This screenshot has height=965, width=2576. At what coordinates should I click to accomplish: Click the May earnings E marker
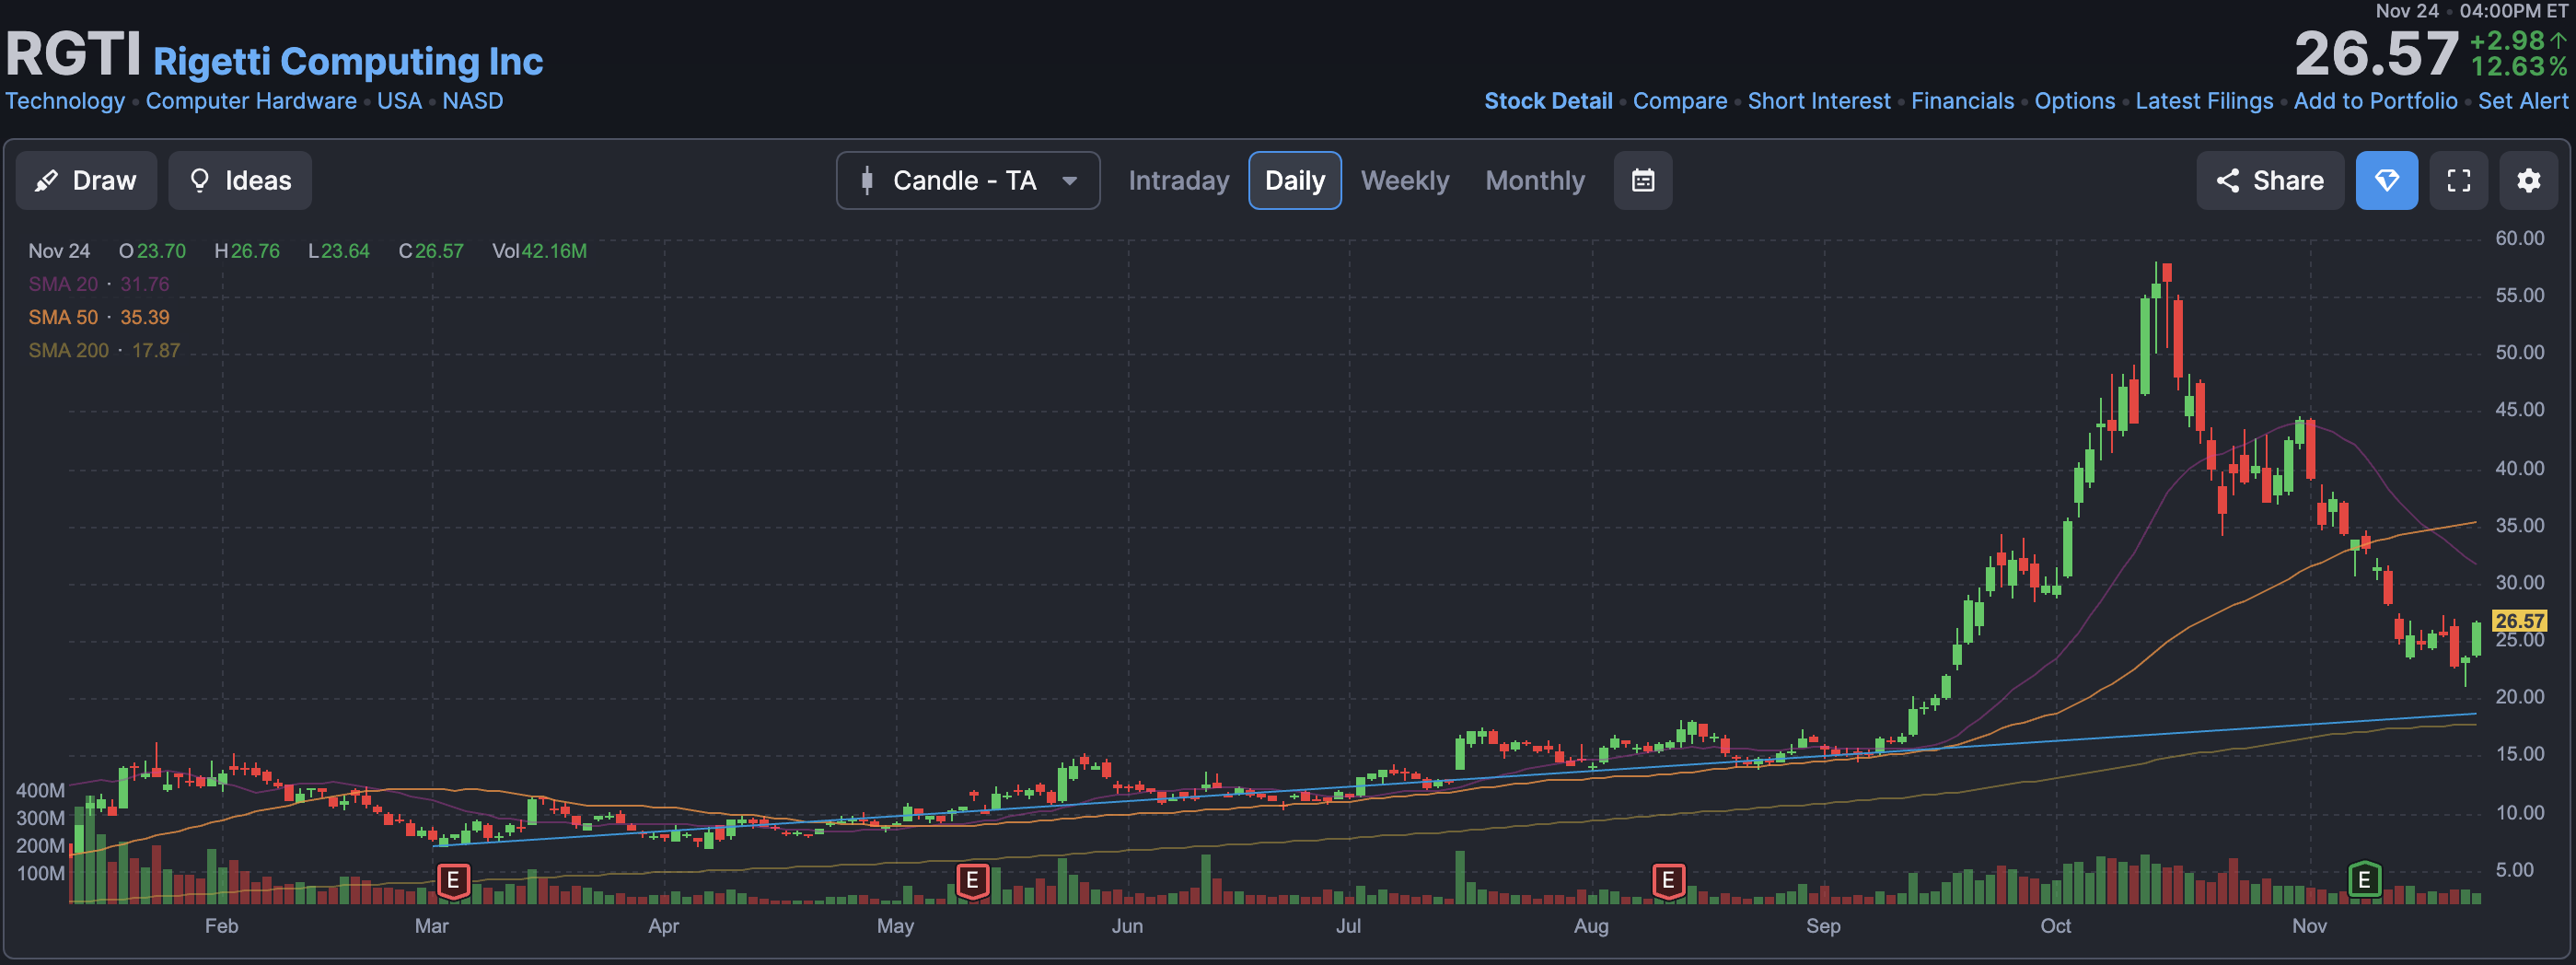tap(972, 881)
